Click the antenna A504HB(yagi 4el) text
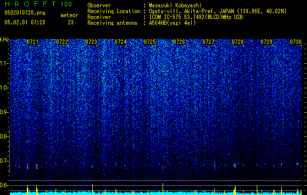 172,23
